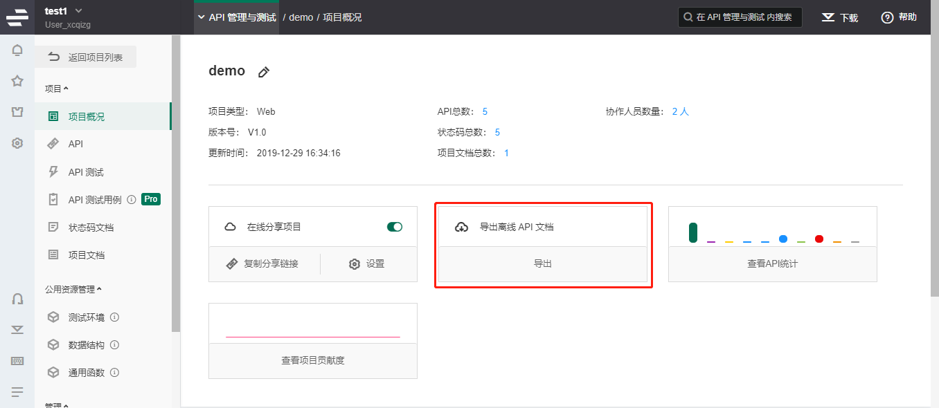
Task: Click the pencil icon to rename the demo project
Action: (264, 71)
